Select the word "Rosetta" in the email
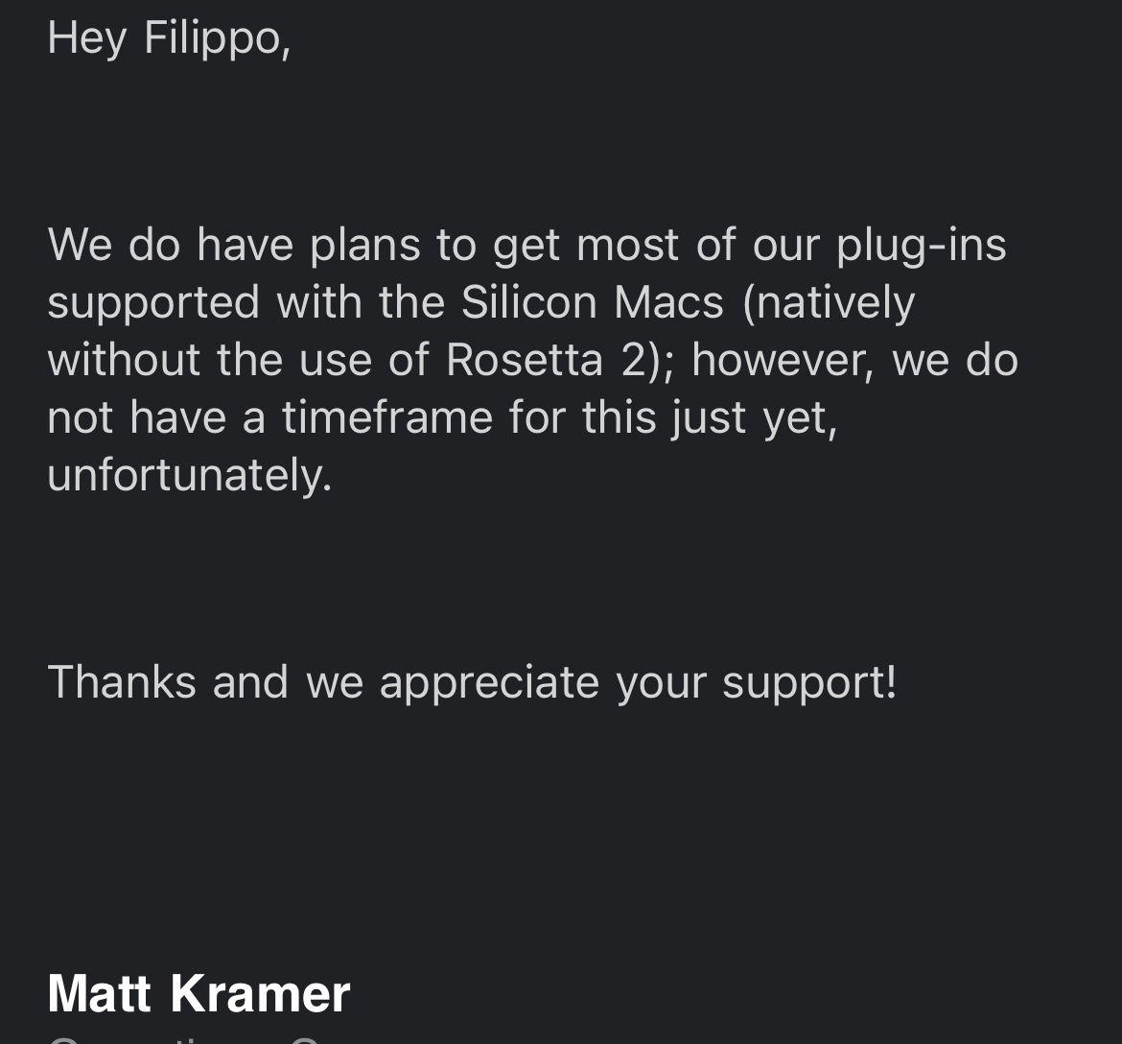 [x=525, y=359]
